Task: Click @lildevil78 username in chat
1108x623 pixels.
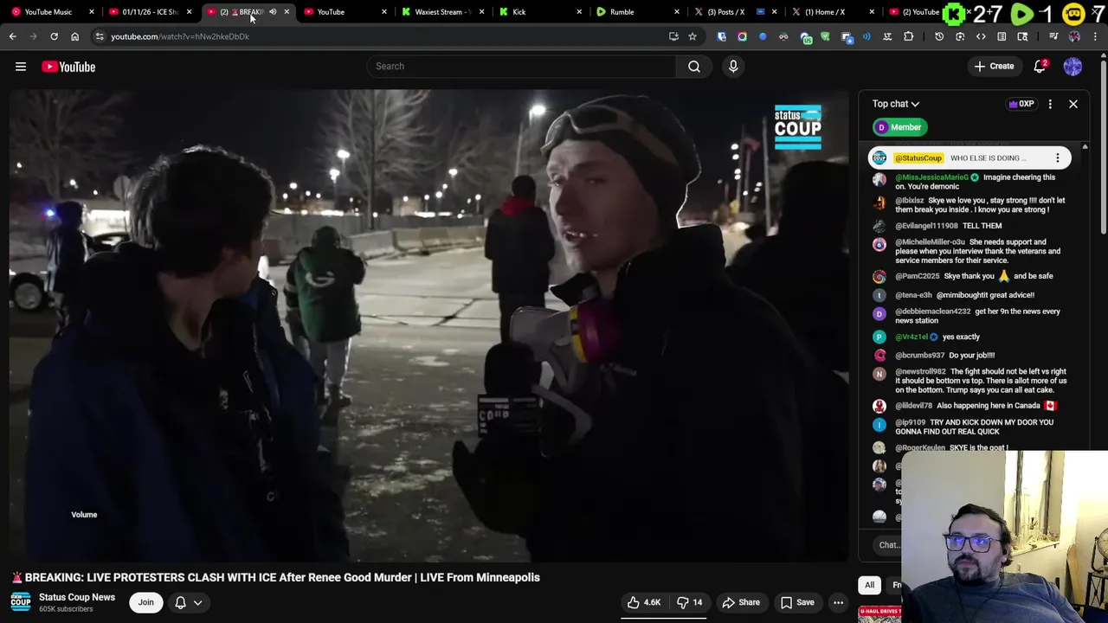Action: 914,406
